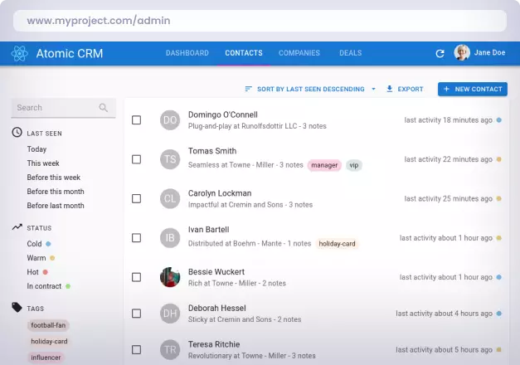Select Carolyn Lockman's checkbox
This screenshot has width=520, height=365.
[x=137, y=198]
